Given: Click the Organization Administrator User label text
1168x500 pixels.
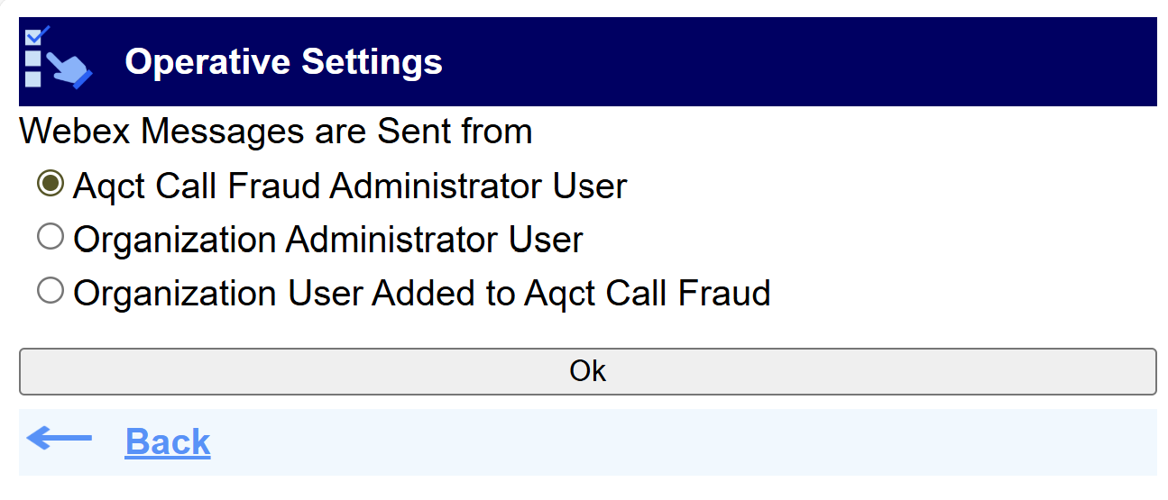Looking at the screenshot, I should click(x=328, y=240).
